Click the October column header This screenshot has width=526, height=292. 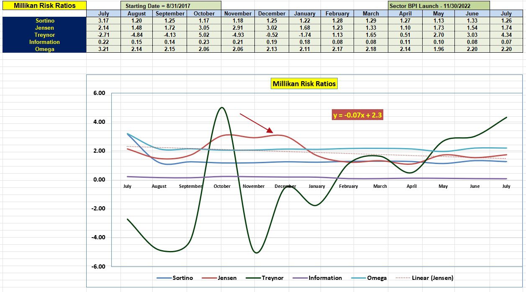coord(204,14)
